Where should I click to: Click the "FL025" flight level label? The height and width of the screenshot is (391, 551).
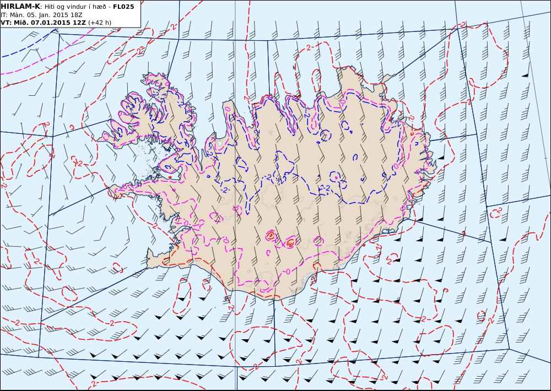(123, 7)
